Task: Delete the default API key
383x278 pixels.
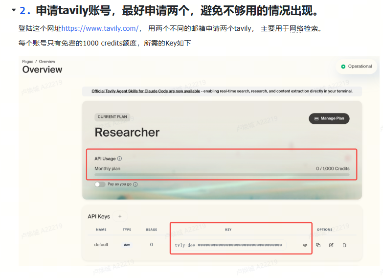Action: click(x=344, y=245)
